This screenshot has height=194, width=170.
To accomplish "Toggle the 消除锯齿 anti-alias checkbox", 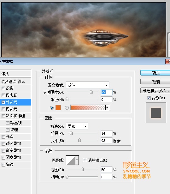I will tap(85, 160).
